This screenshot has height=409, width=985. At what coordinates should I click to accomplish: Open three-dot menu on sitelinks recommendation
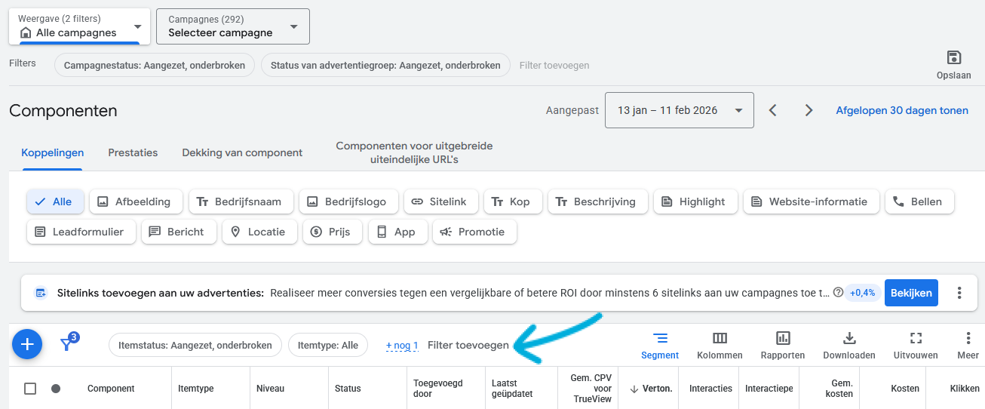(x=959, y=293)
